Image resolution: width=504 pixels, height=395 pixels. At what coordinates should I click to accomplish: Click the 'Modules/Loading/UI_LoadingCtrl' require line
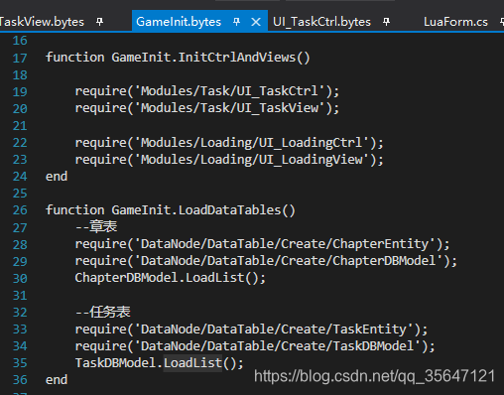pyautogui.click(x=229, y=143)
